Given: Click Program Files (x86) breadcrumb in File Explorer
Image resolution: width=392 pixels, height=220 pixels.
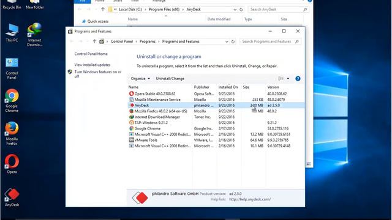Looking at the screenshot, I should click(x=164, y=10).
